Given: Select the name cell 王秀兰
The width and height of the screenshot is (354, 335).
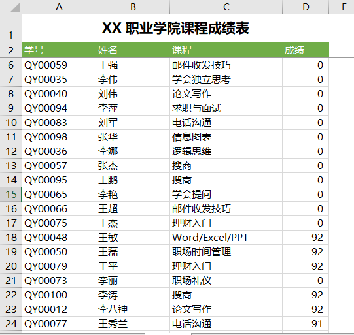Looking at the screenshot, I should click(133, 324).
